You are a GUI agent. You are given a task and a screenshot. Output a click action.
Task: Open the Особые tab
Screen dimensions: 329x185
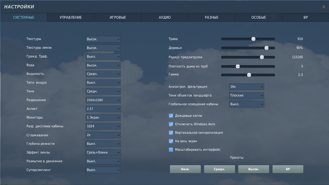tap(258, 17)
